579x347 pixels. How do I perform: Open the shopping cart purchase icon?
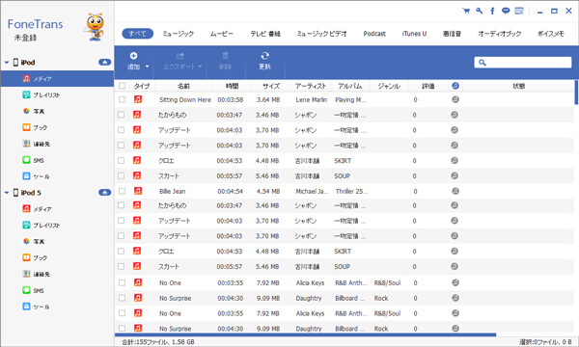(x=466, y=11)
